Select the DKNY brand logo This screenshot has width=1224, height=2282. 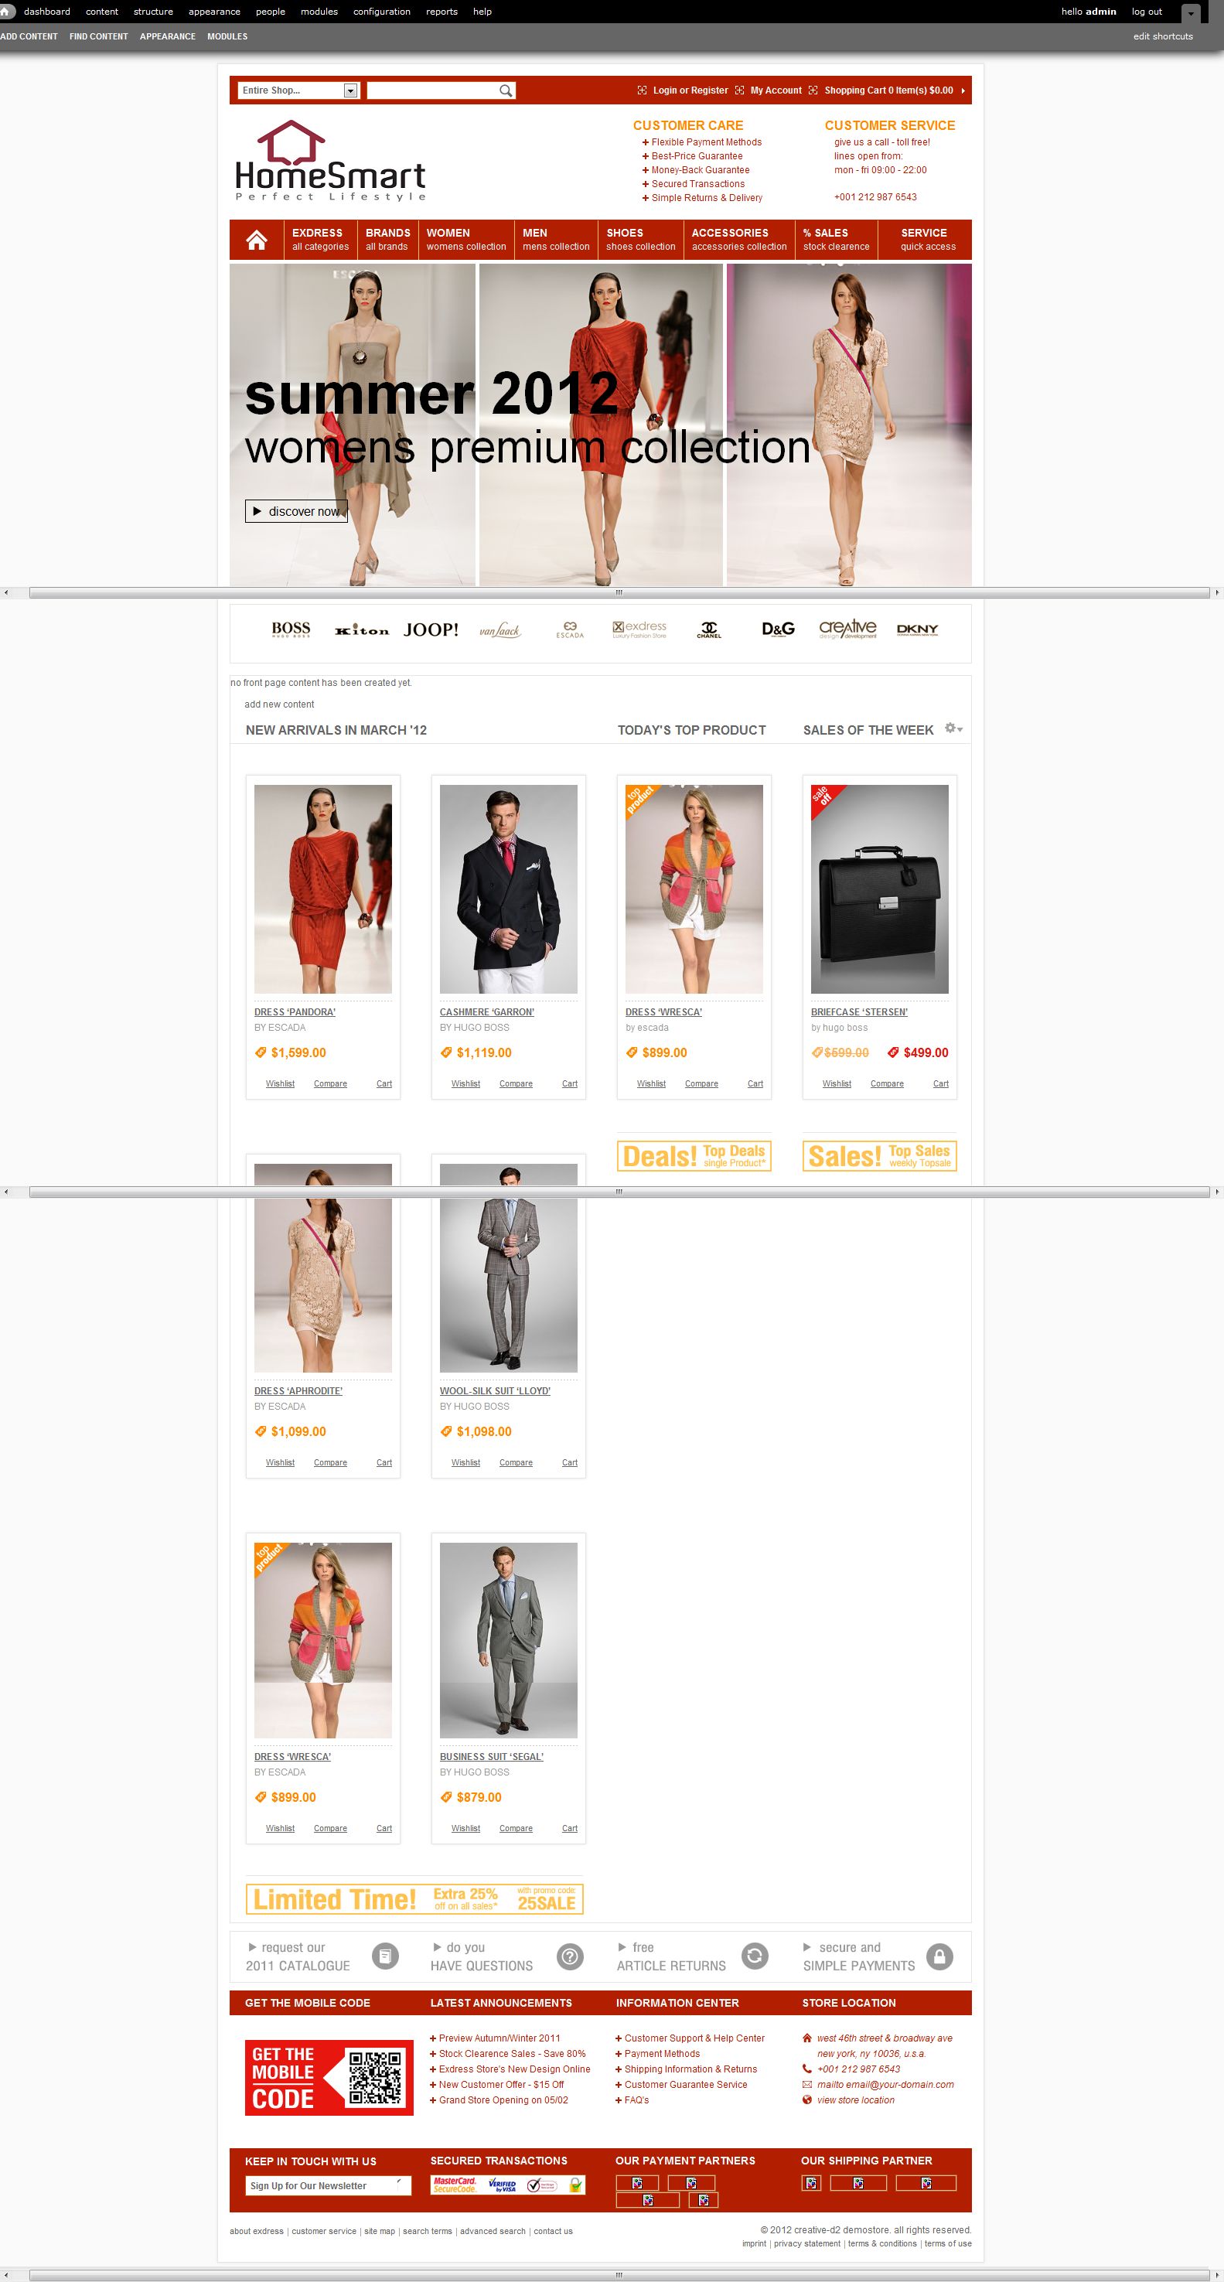coord(918,630)
